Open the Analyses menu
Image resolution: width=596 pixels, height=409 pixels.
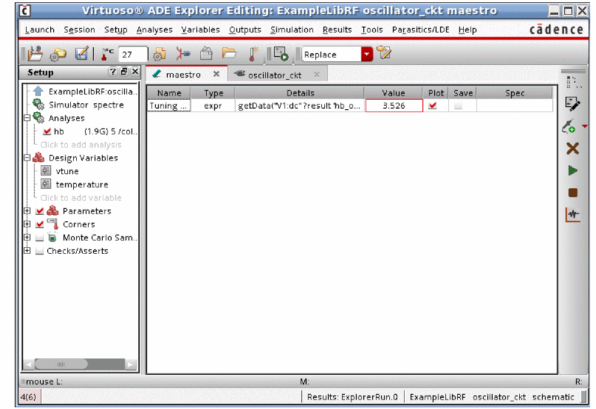(154, 30)
